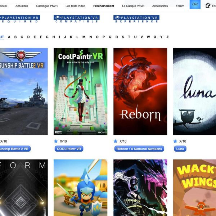Open Le Casque PSVR page
216x216 pixels.
(133, 6)
